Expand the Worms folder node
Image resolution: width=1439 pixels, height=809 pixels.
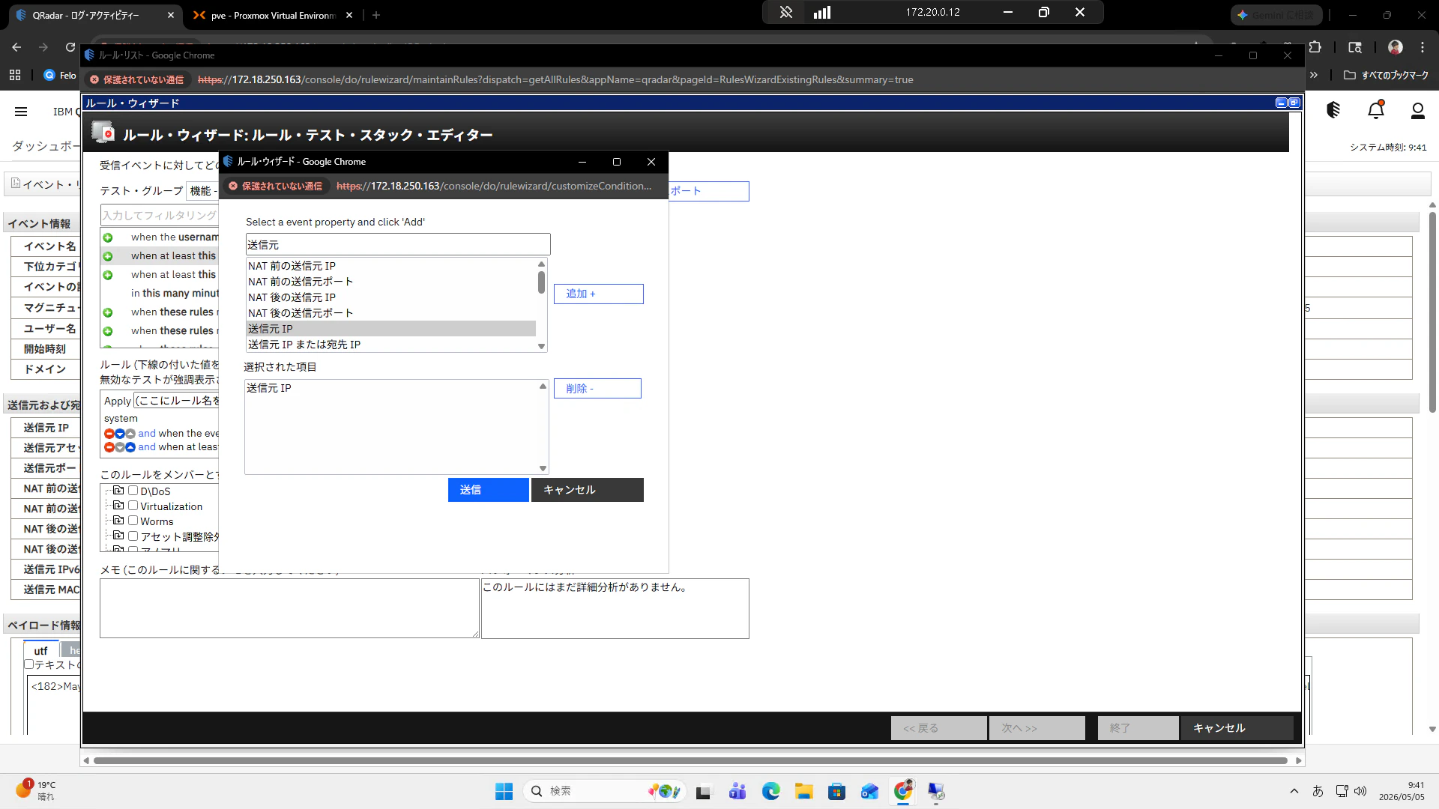pos(118,521)
